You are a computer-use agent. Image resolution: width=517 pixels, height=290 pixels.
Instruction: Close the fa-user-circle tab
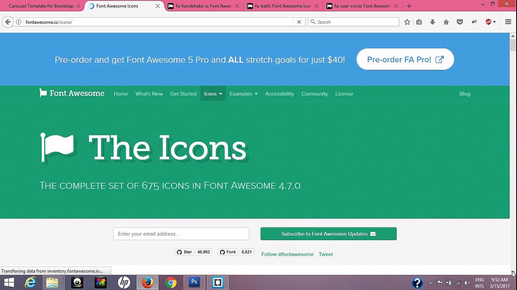click(396, 6)
